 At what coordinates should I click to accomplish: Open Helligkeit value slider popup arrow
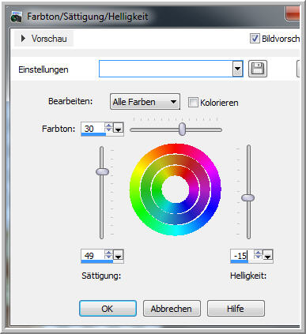pos(268,255)
